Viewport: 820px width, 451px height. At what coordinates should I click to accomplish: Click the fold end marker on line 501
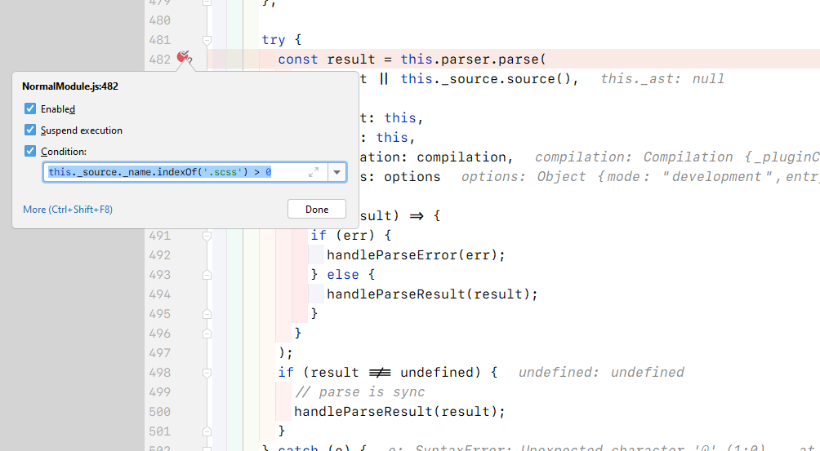207,431
